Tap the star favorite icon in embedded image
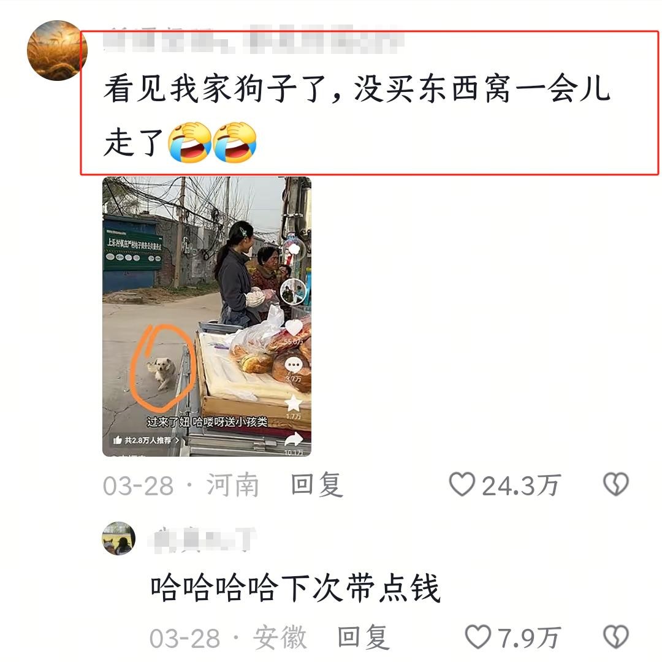This screenshot has height=662, width=662. tap(294, 403)
